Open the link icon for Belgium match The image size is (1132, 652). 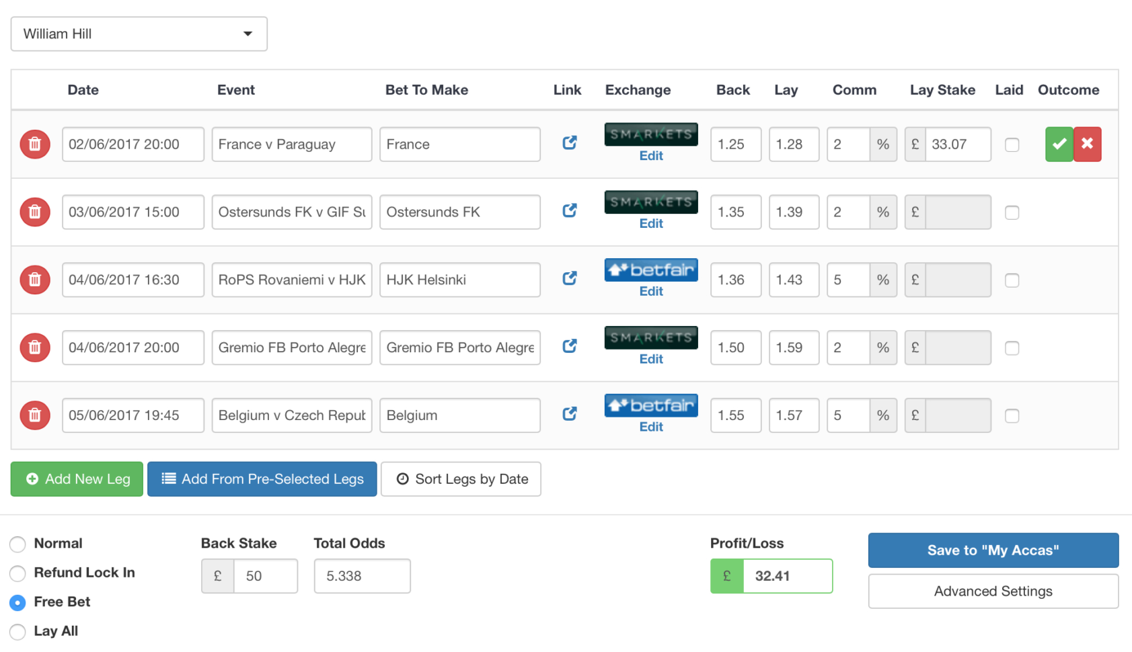click(x=570, y=414)
